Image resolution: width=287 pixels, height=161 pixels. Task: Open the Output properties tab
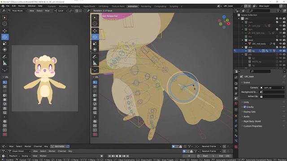click(x=236, y=89)
